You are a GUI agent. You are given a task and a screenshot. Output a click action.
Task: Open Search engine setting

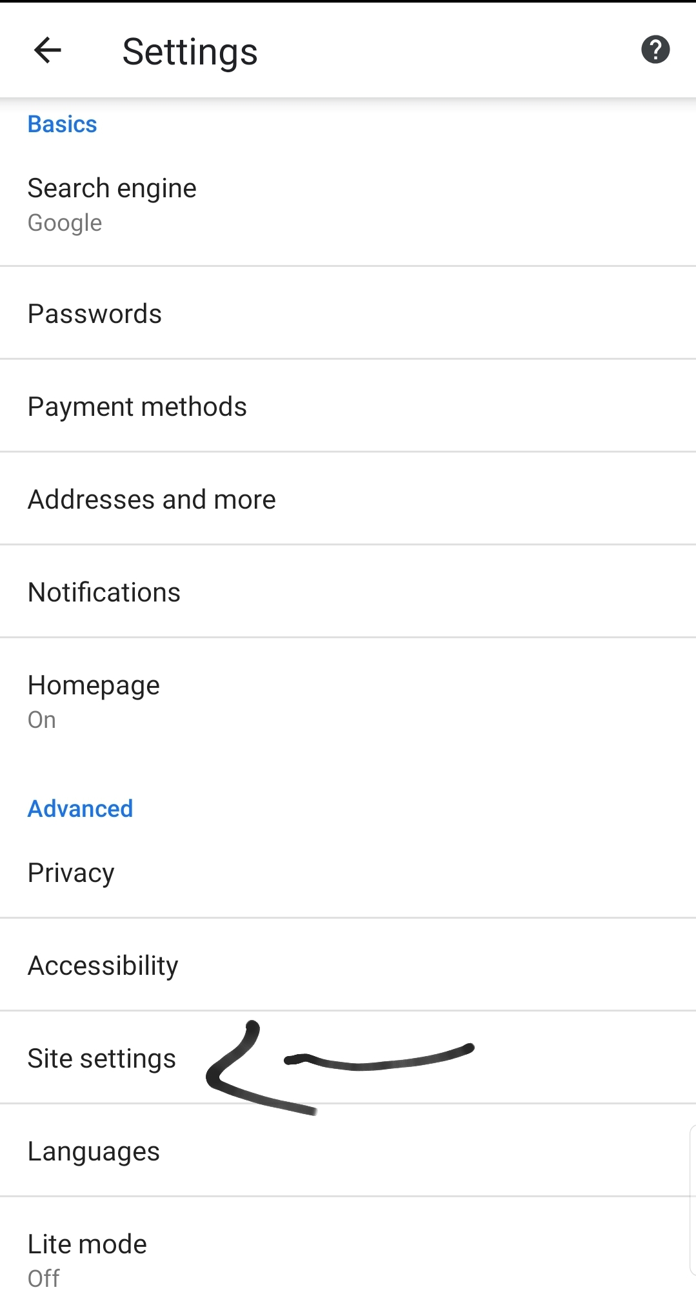pos(112,189)
